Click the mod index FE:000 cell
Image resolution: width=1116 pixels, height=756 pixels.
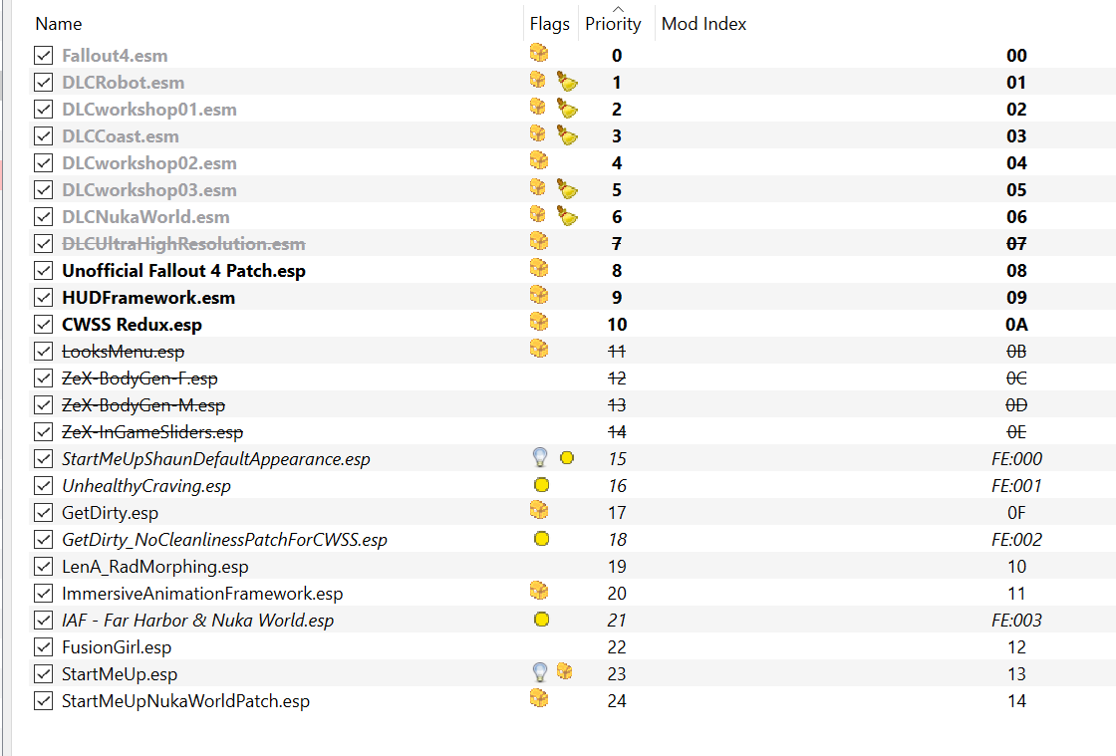[1016, 459]
